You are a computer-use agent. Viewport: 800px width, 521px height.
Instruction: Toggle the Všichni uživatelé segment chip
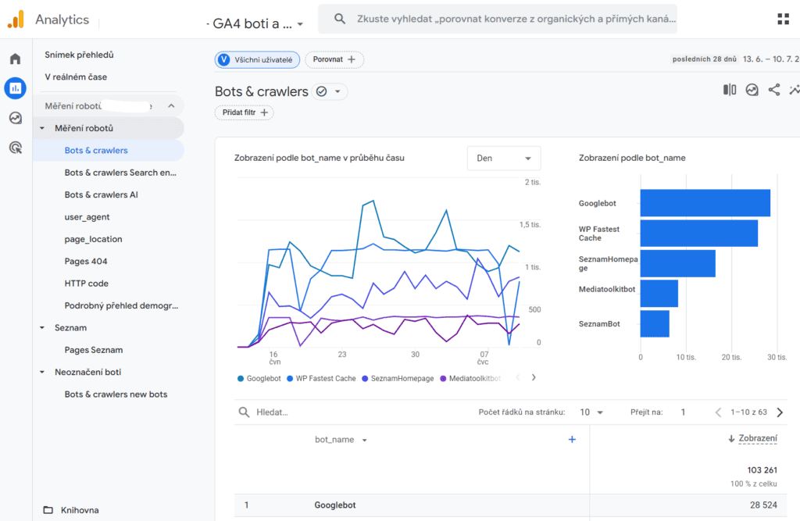pyautogui.click(x=257, y=59)
